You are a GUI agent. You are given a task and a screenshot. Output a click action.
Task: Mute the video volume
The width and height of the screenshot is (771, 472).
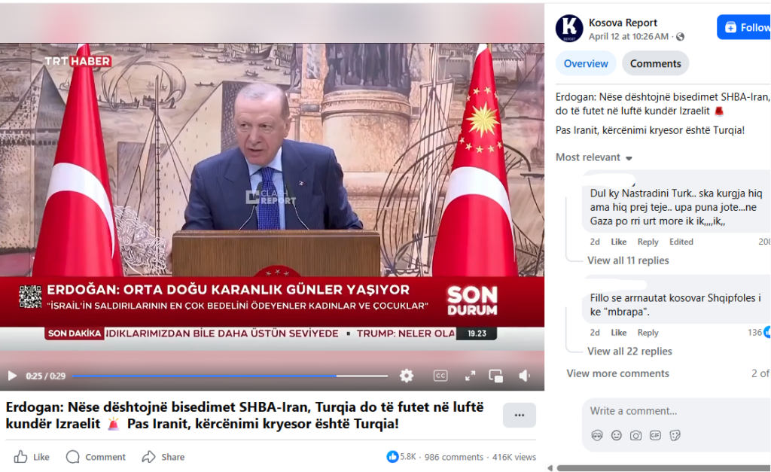(524, 376)
